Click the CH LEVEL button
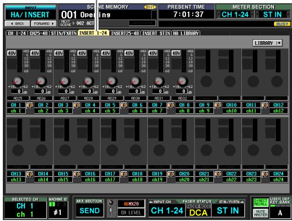 [x=131, y=212]
